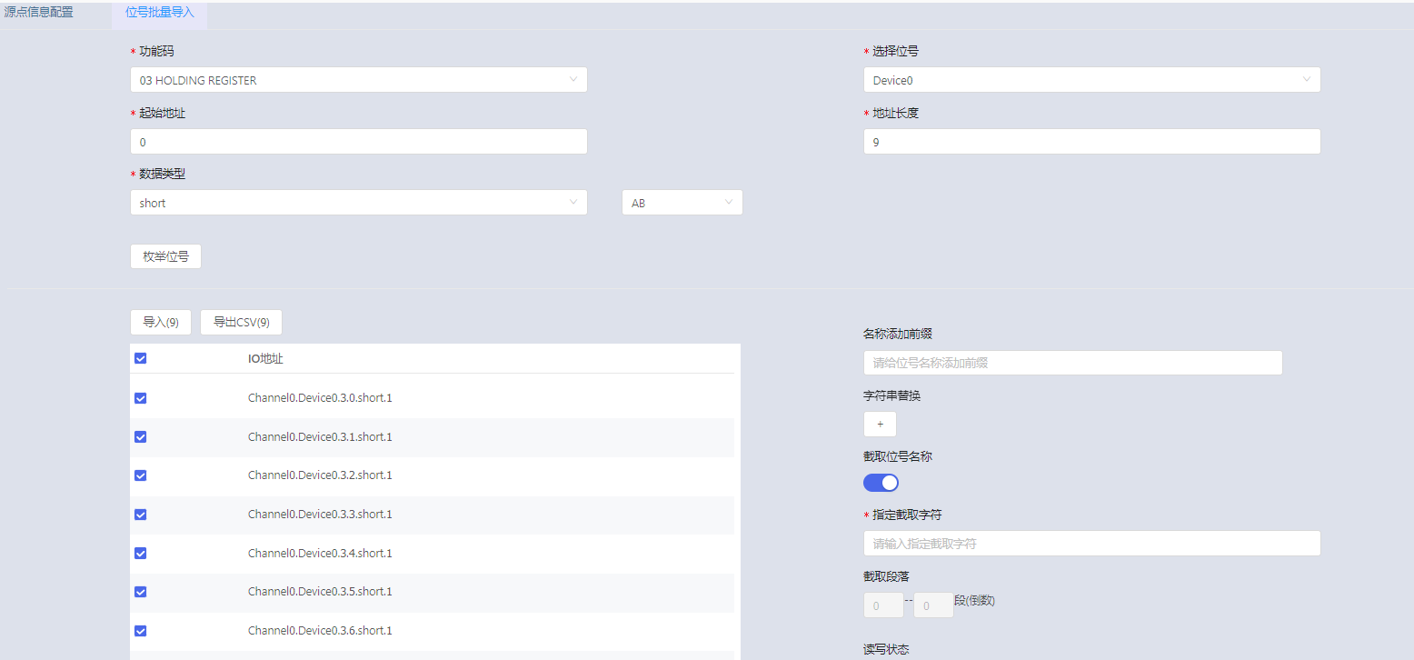Uncheck the Channel0.Device0.3.3.short.1 row checkbox
Image resolution: width=1414 pixels, height=660 pixels.
click(x=140, y=515)
